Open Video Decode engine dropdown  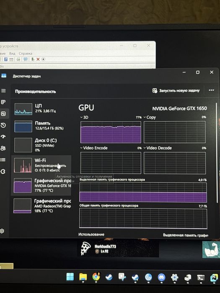[158, 148]
